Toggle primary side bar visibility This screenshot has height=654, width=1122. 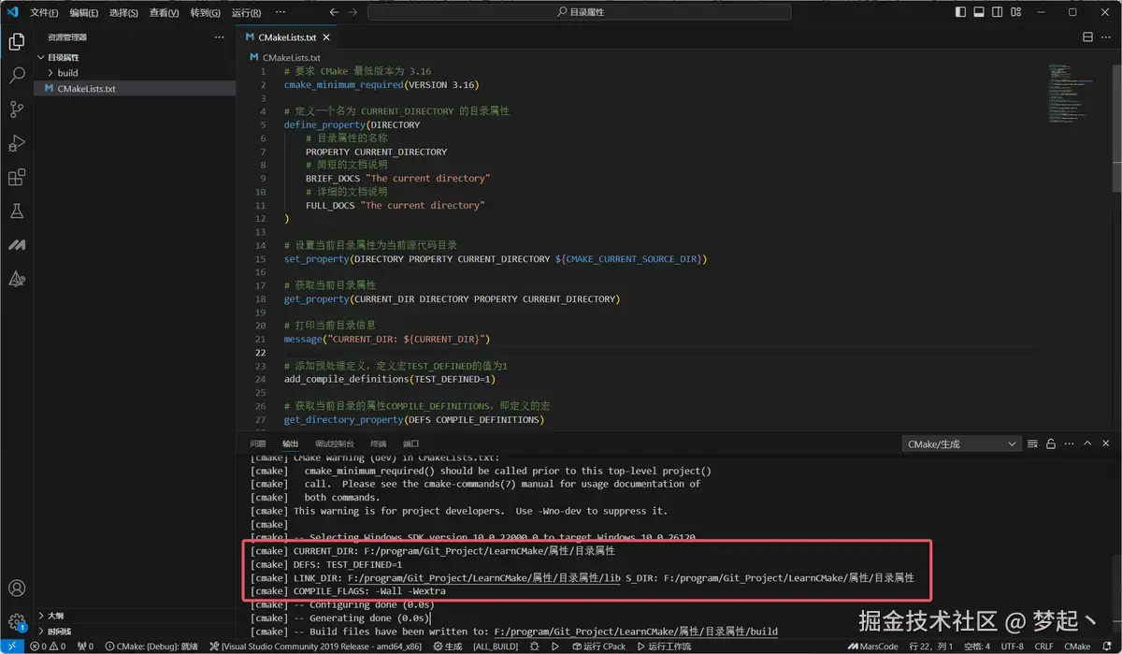pos(961,12)
